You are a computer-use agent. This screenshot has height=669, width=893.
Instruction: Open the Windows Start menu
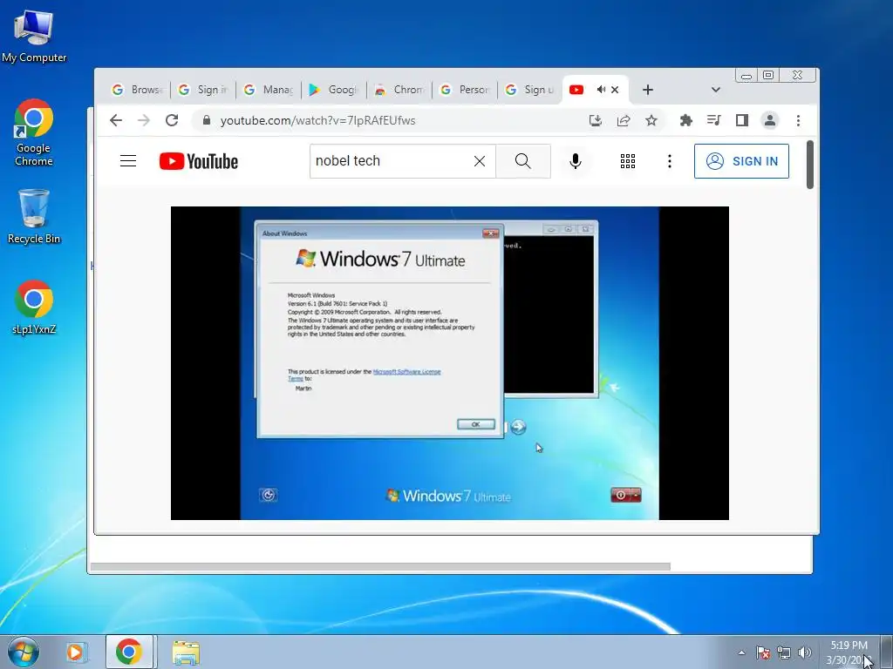(24, 652)
